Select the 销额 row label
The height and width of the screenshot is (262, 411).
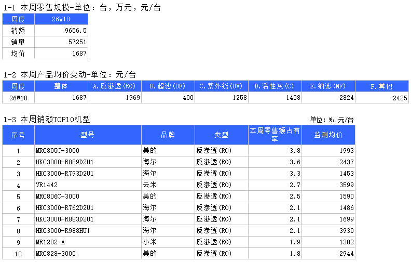point(18,31)
